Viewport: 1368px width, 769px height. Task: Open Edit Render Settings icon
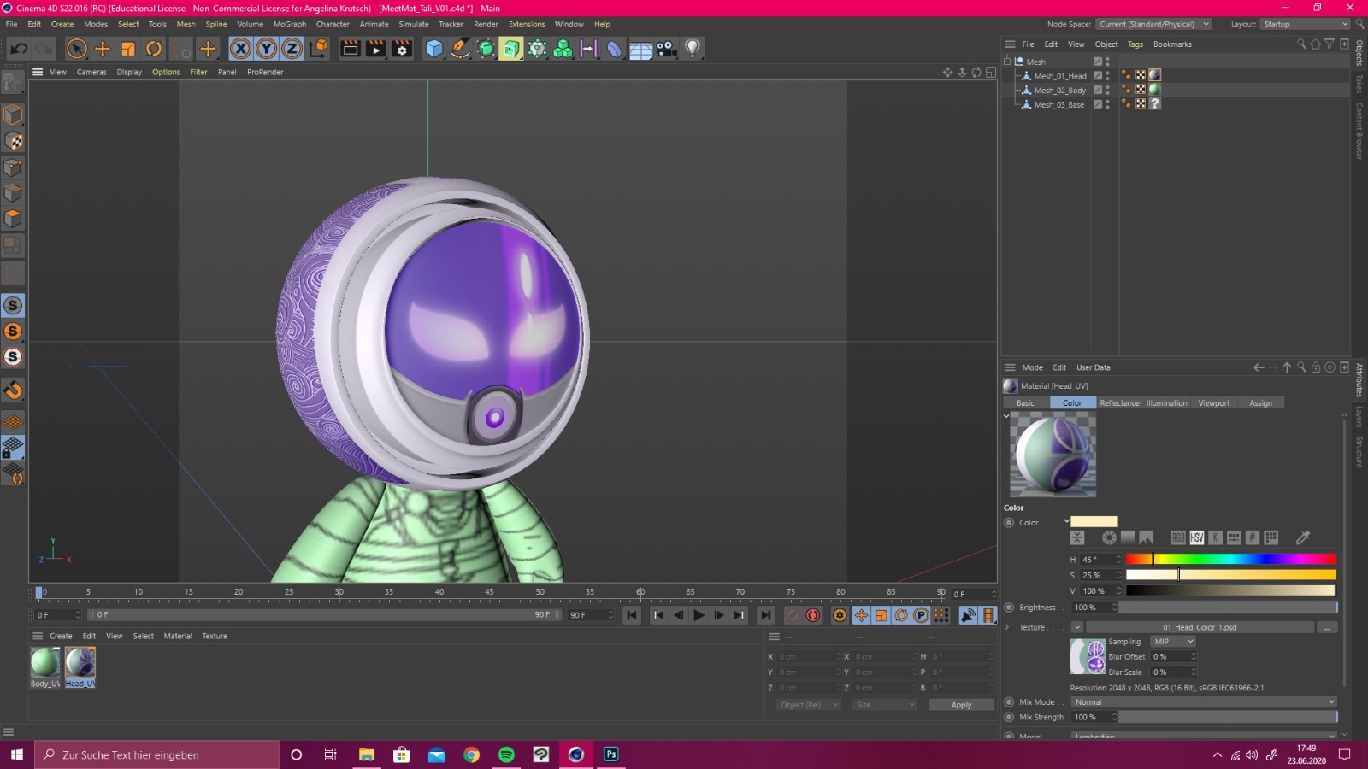[402, 49]
